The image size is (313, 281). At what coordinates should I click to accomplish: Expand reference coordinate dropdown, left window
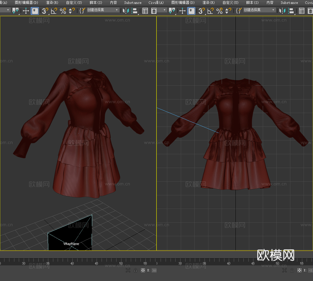[x=8, y=10]
